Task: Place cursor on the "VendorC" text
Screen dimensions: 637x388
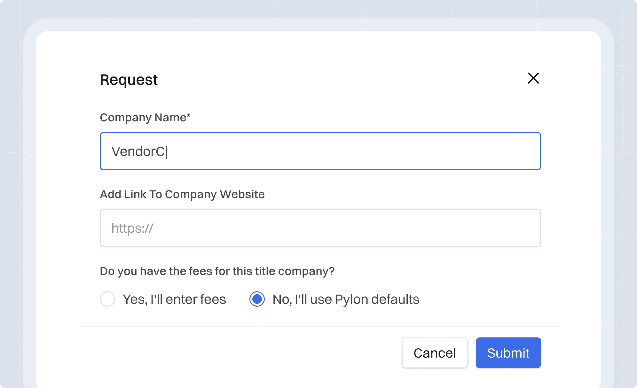Action: (138, 151)
